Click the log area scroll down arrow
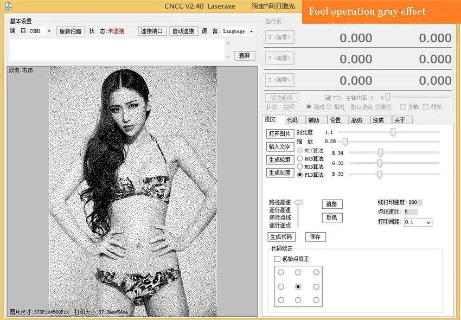Image resolution: width=461 pixels, height=320 pixels. 228,56
